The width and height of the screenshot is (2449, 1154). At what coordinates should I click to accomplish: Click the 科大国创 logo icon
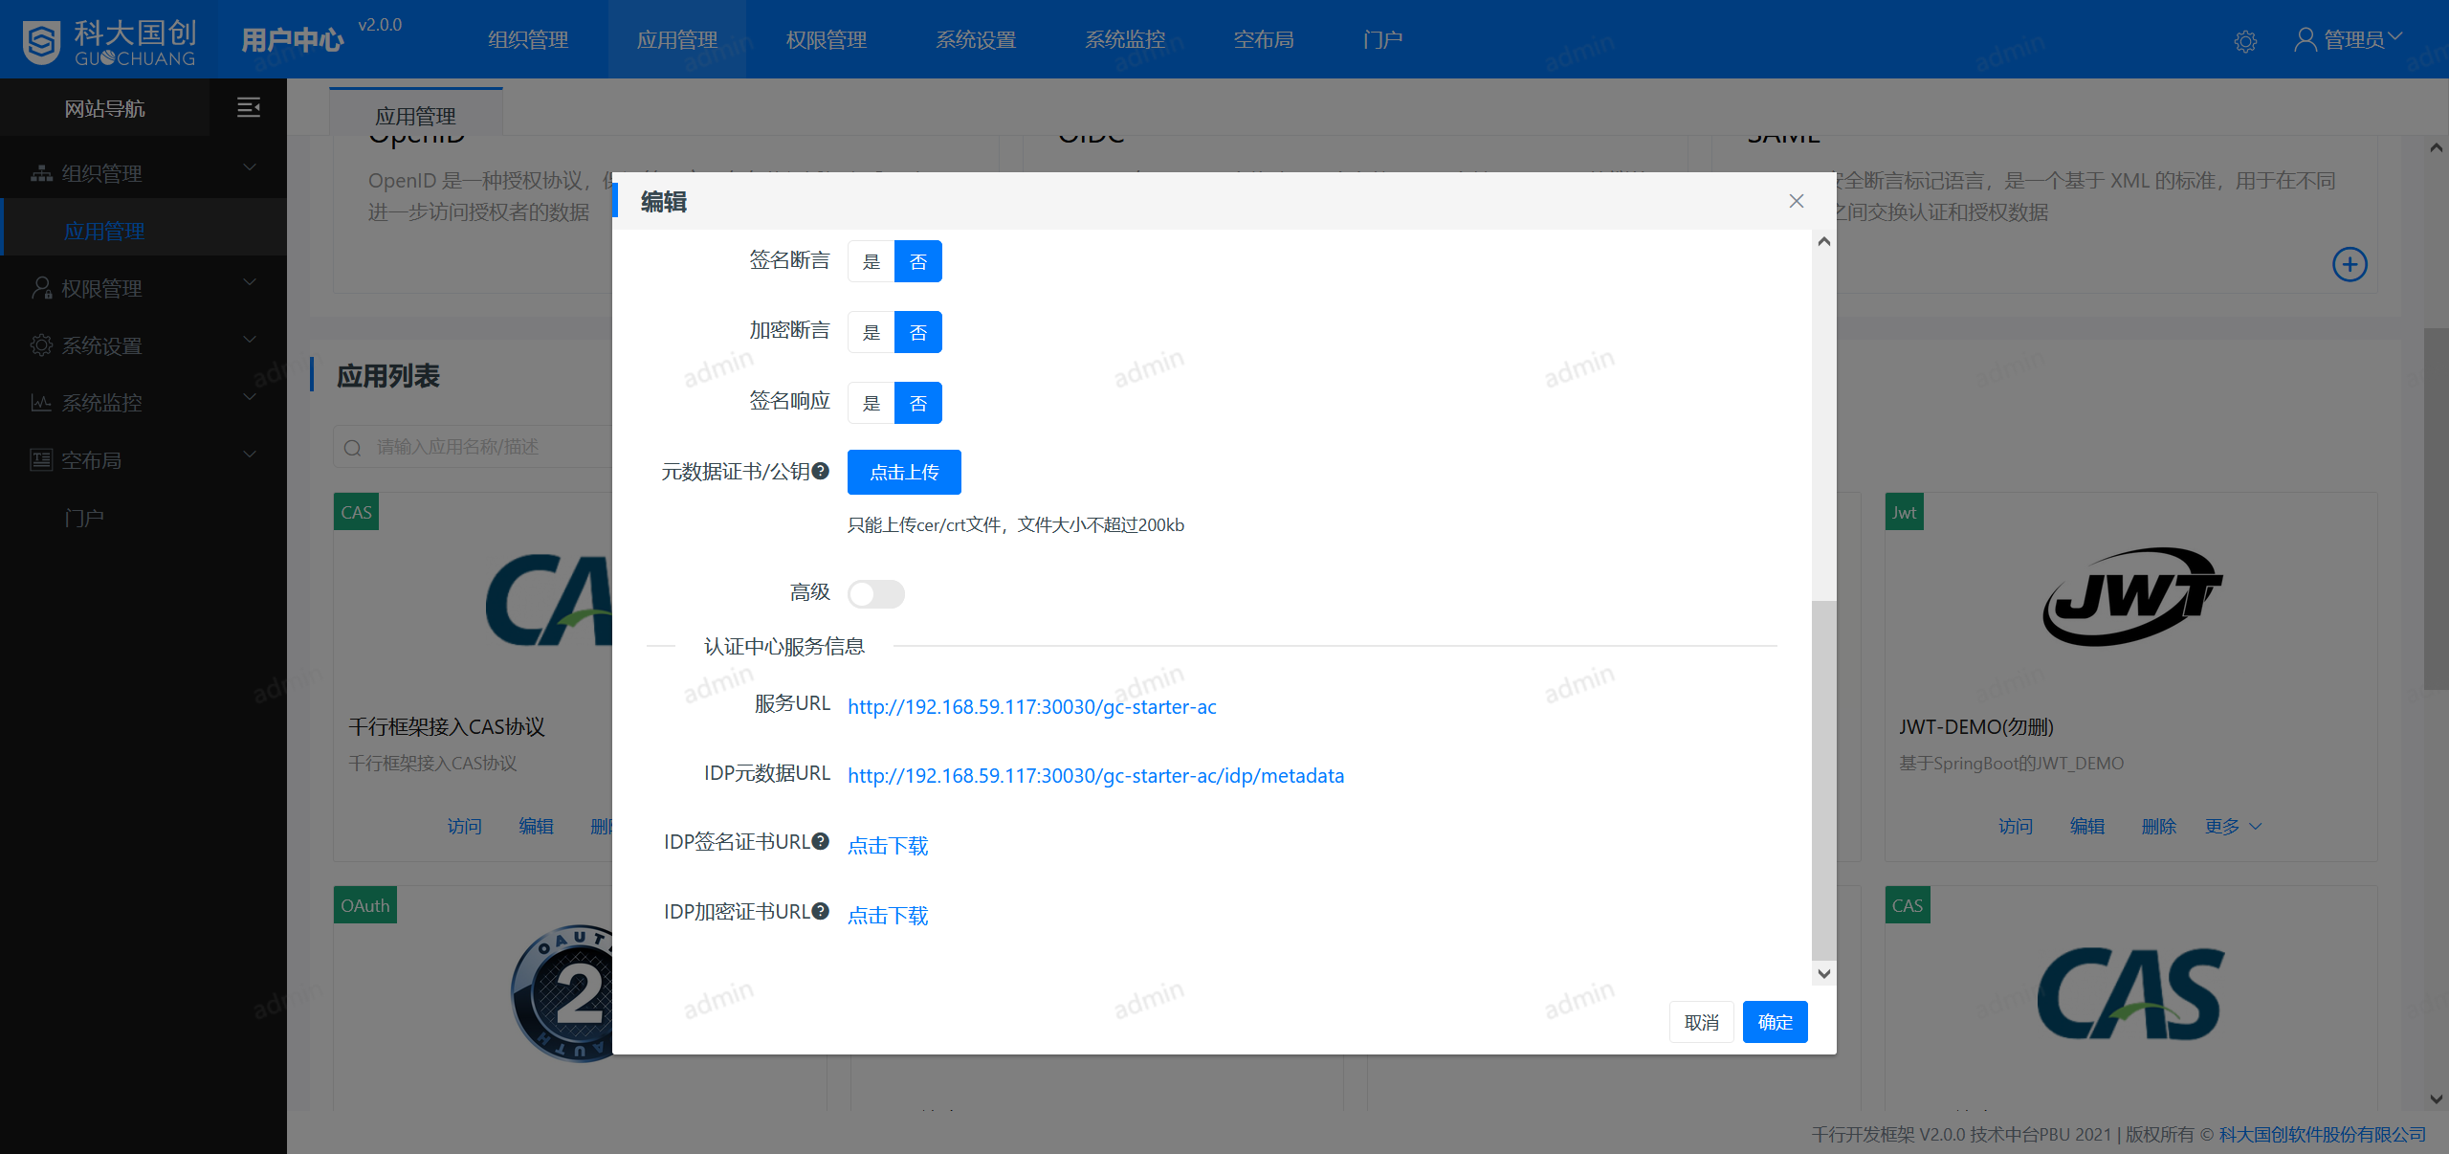[42, 41]
